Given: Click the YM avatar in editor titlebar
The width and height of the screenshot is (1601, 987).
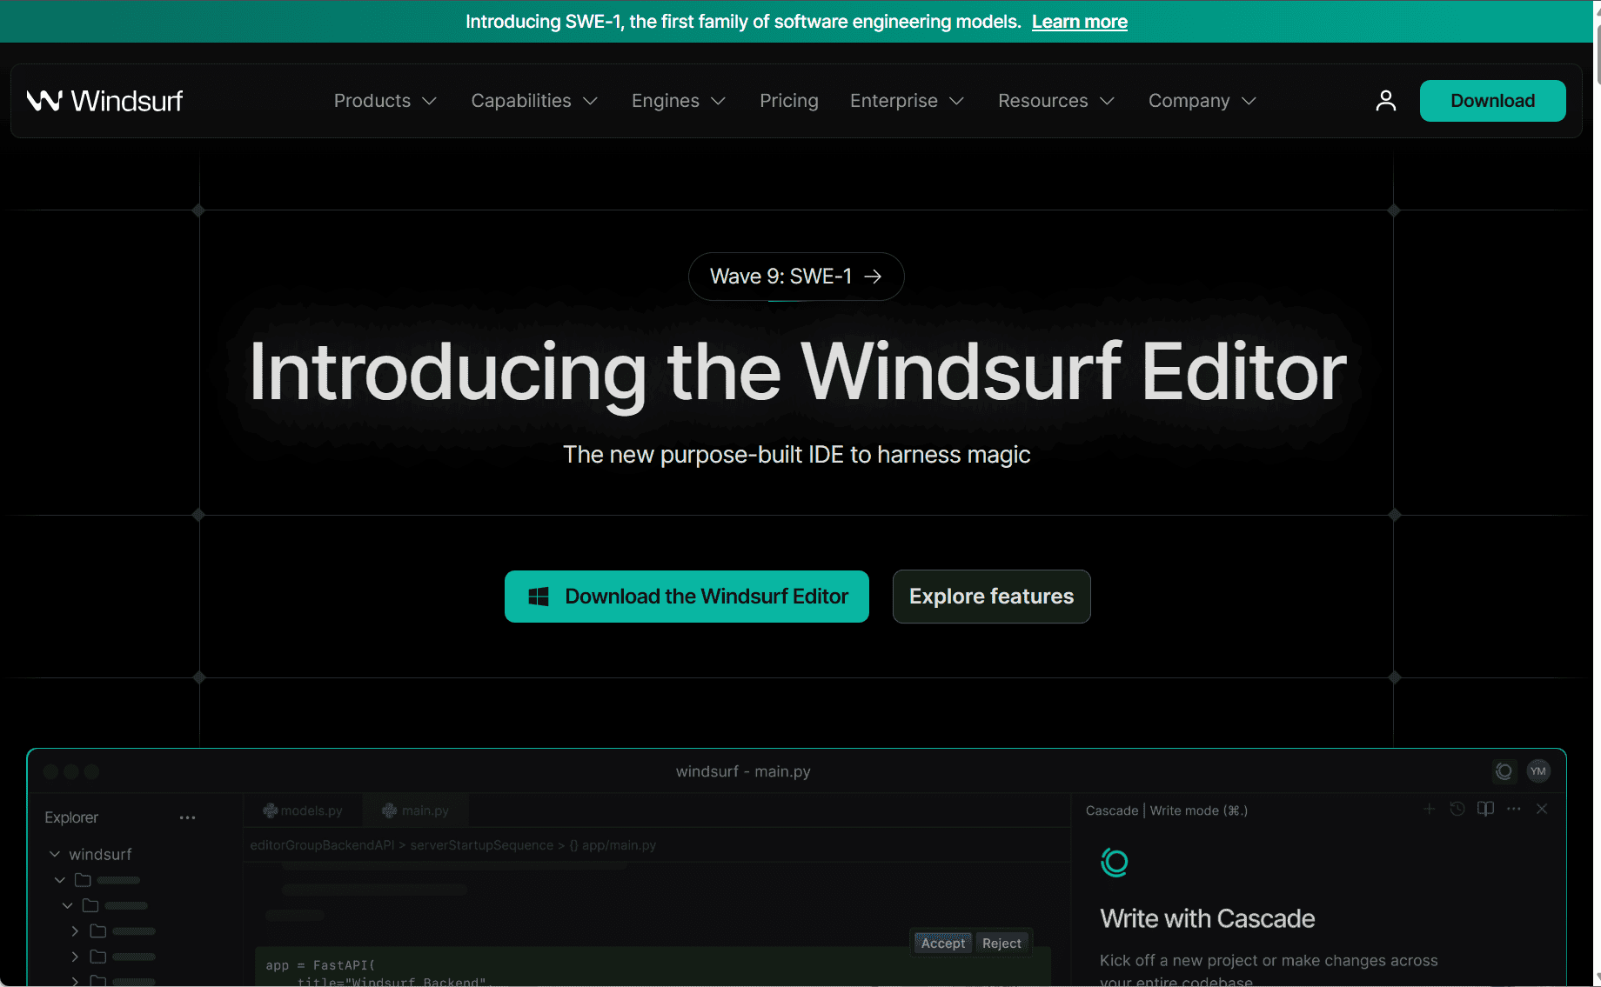Looking at the screenshot, I should [x=1538, y=771].
